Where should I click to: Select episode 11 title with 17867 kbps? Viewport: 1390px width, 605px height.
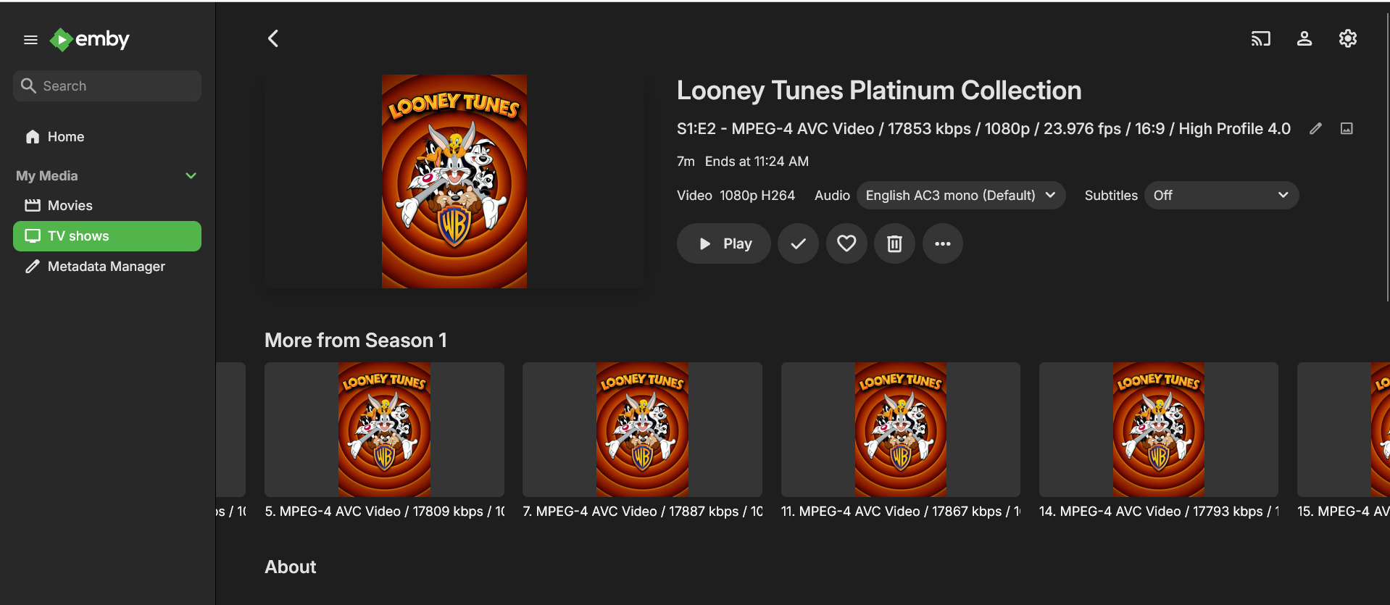tap(901, 512)
